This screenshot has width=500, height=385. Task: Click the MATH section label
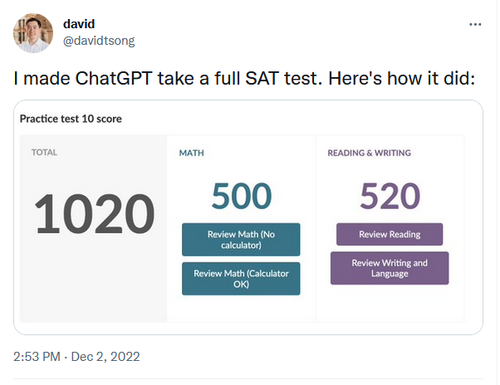coord(192,154)
